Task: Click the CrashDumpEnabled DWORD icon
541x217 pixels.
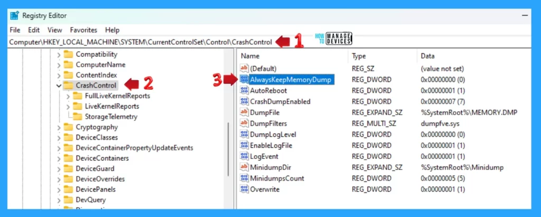Action: pos(244,101)
